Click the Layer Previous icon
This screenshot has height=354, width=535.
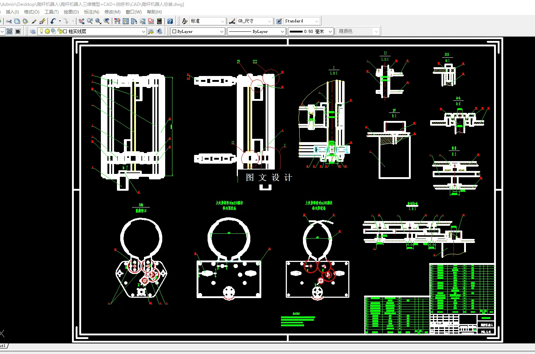tap(159, 31)
